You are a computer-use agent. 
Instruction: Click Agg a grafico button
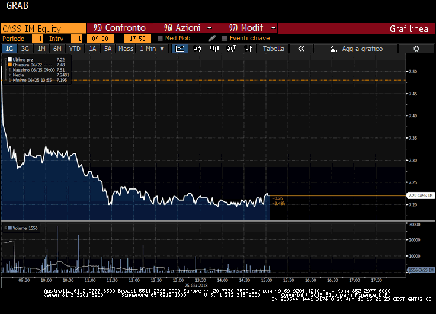[356, 49]
